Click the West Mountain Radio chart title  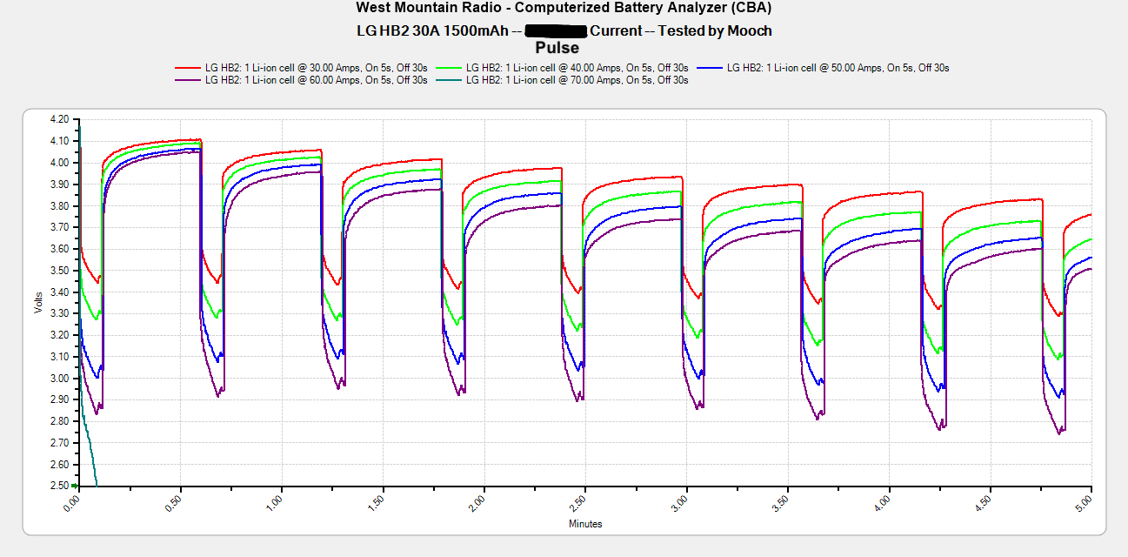564,8
